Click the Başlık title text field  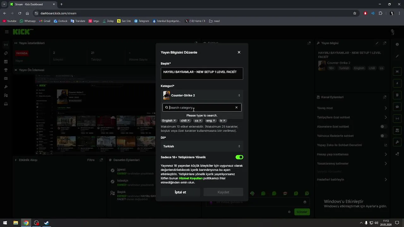click(x=202, y=73)
